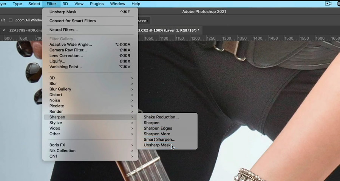Open the Select menu

34,4
